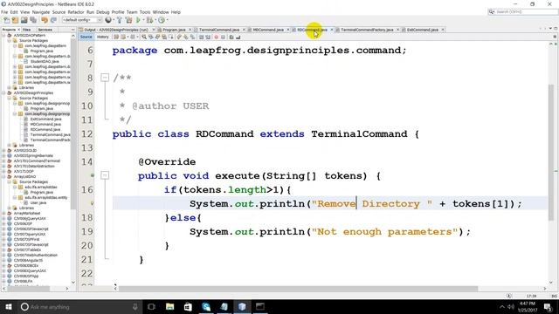Open Microsoft Store from the taskbar

188,306
